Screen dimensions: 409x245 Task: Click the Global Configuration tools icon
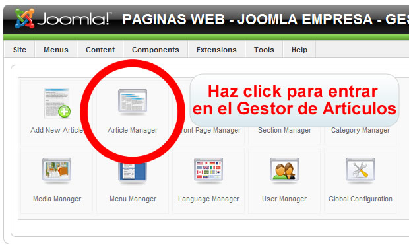coord(360,170)
